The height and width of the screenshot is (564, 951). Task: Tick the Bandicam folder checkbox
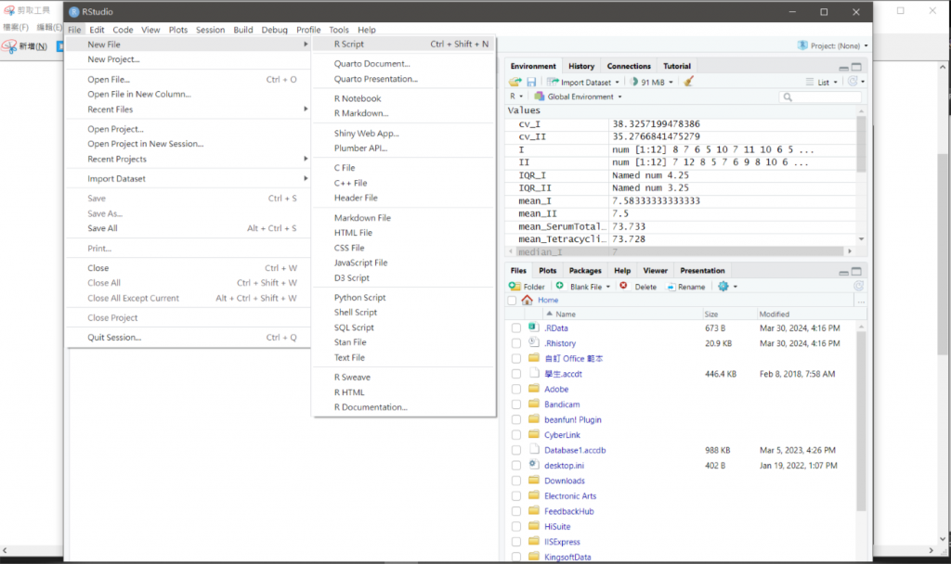516,404
